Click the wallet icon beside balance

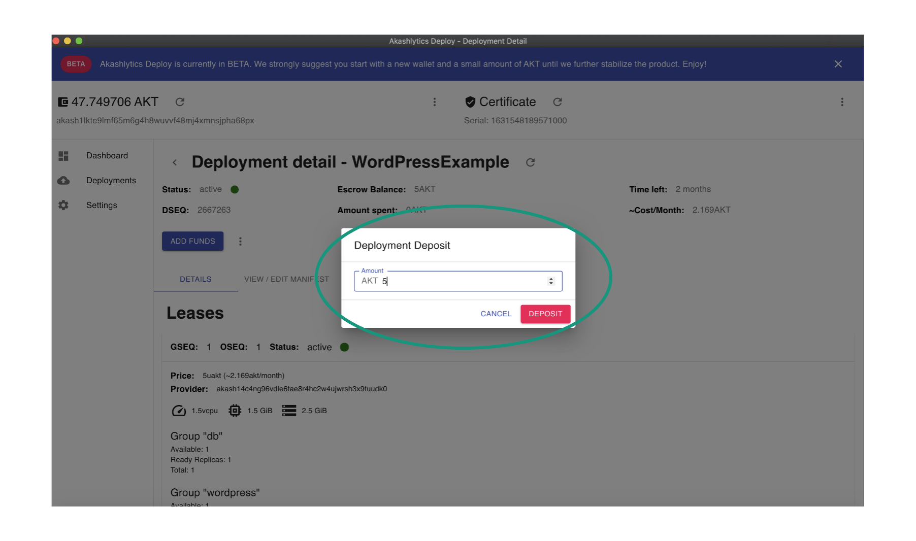pyautogui.click(x=63, y=102)
